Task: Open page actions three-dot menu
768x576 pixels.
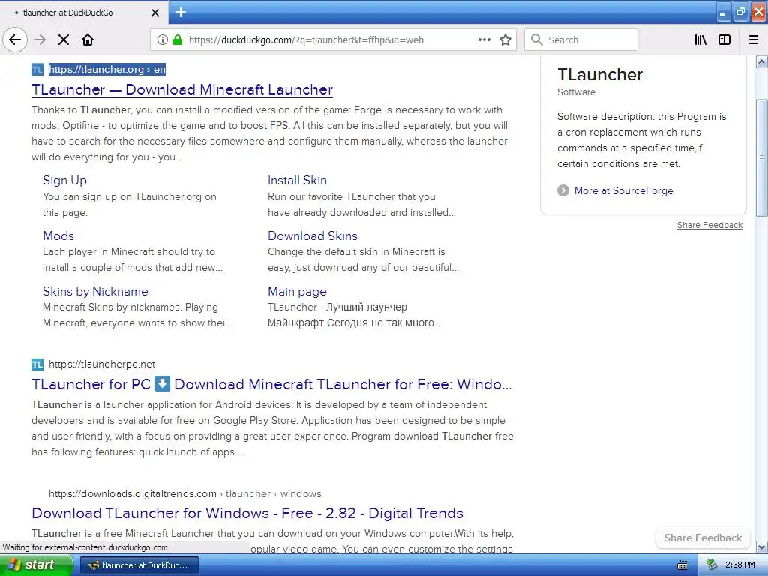Action: [484, 40]
